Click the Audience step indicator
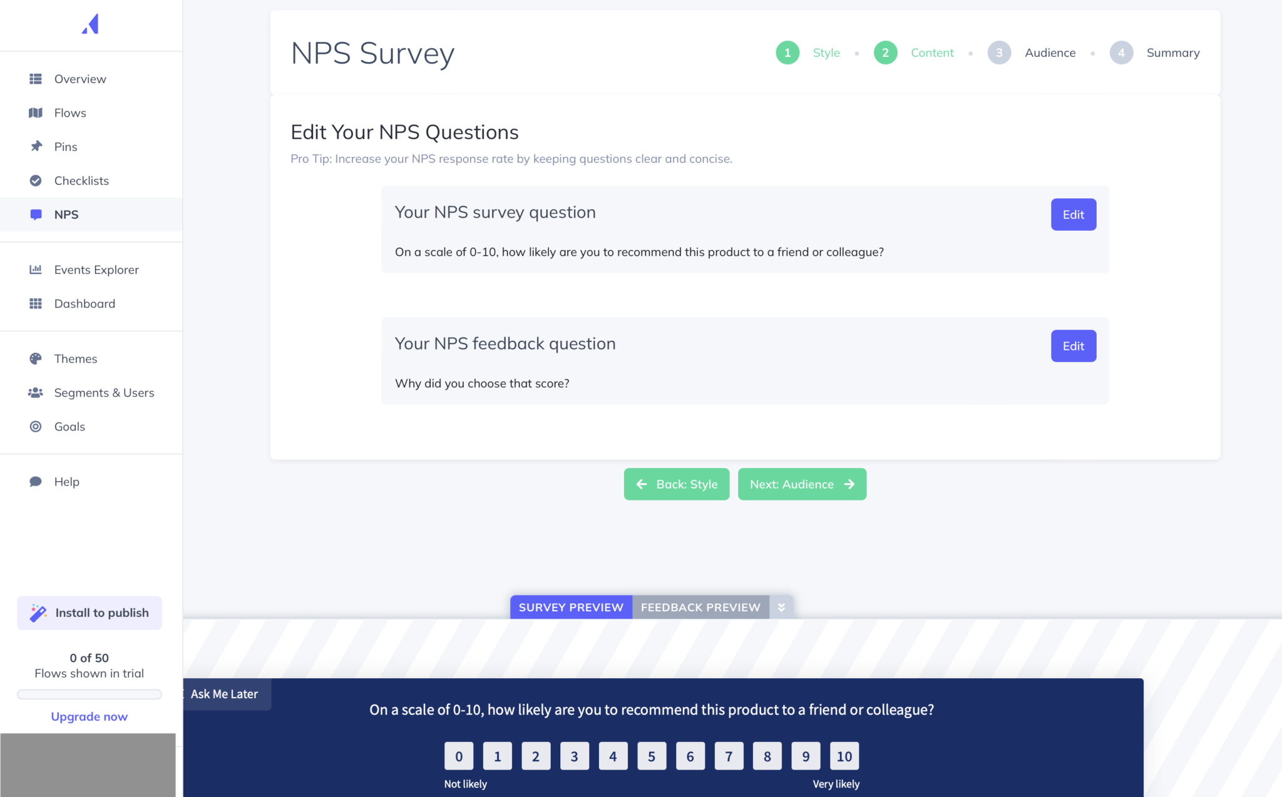 (x=998, y=53)
